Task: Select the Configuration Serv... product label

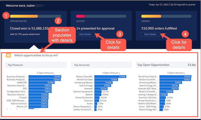Action: click(x=17, y=92)
